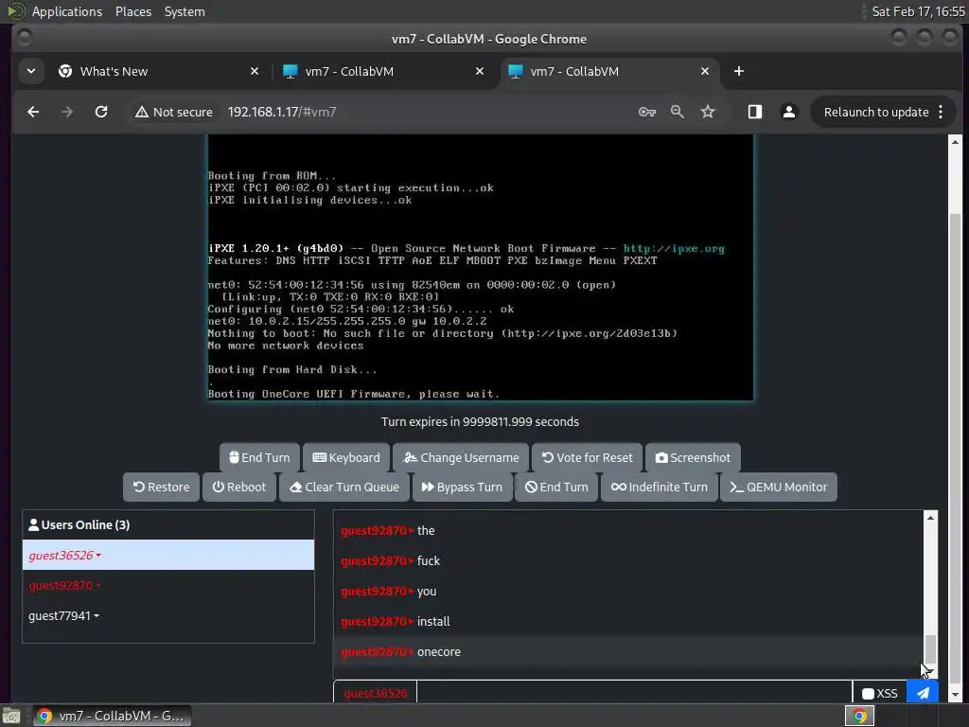
Task: Click the clock Sat Feb 17, 16:55
Action: (x=918, y=11)
